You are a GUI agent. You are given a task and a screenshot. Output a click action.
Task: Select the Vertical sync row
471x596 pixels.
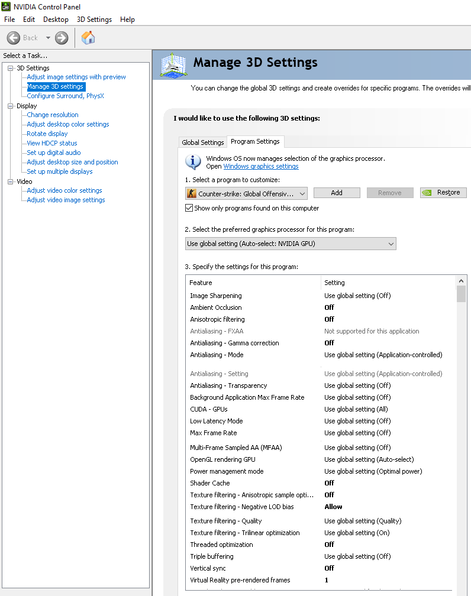click(x=321, y=568)
